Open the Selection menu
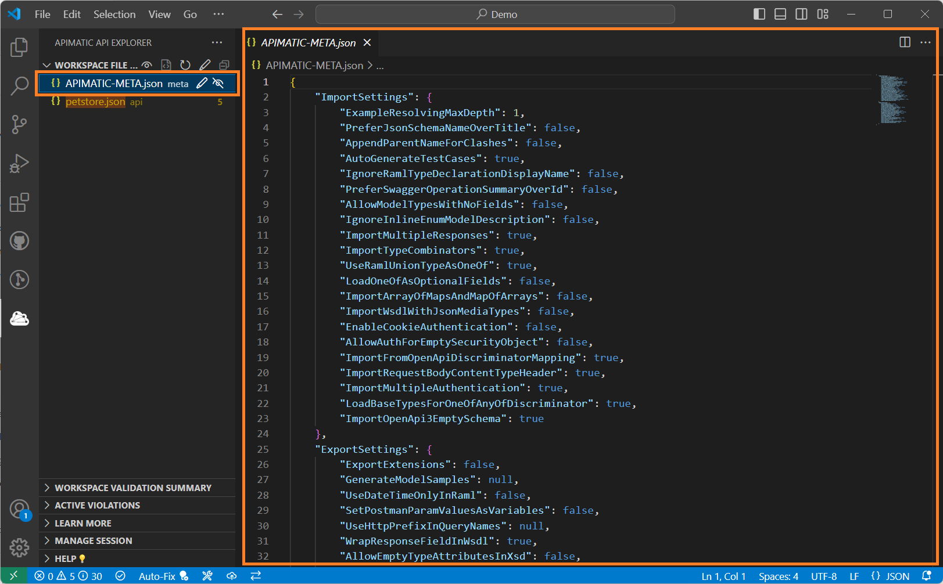 point(114,15)
